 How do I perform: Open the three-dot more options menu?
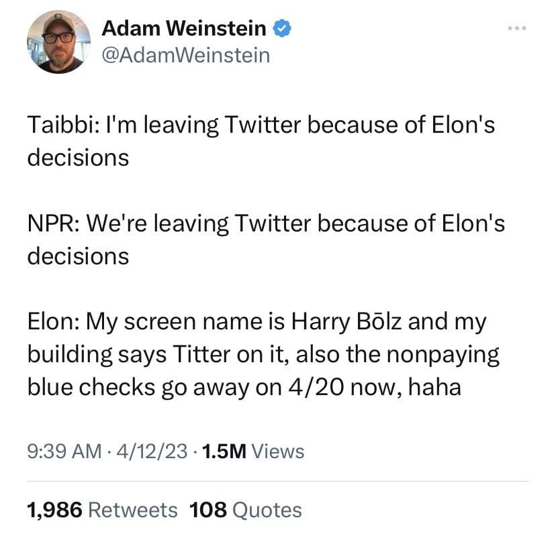(x=518, y=29)
